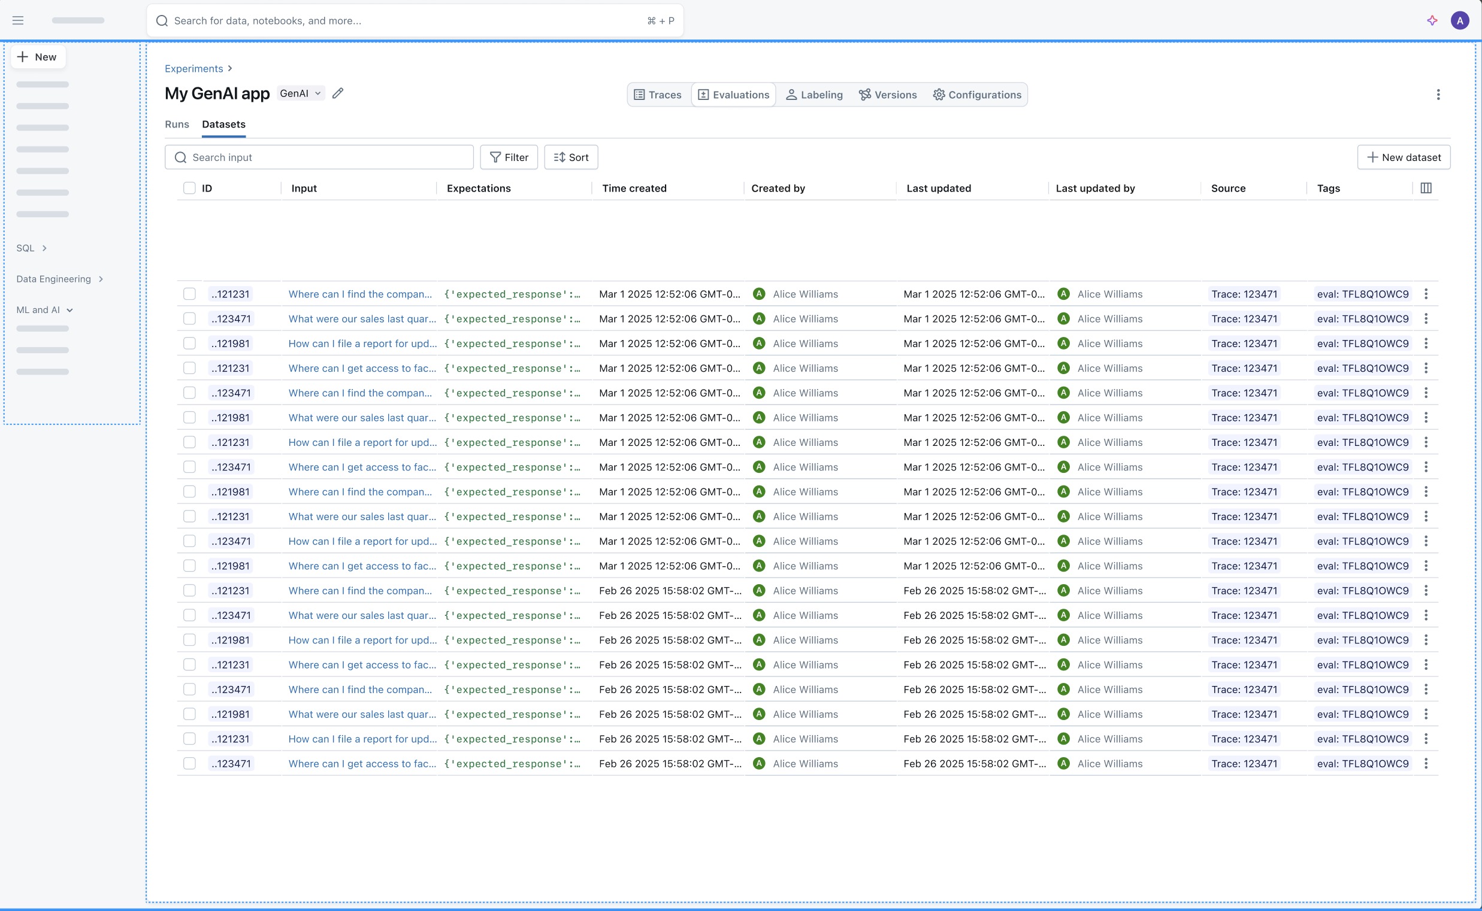Click the pencil icon to rename experiment
Screen dimensions: 1482x911
pos(338,93)
